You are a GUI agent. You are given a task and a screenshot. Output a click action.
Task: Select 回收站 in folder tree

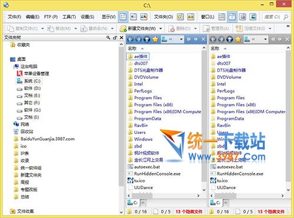pyautogui.click(x=23, y=132)
